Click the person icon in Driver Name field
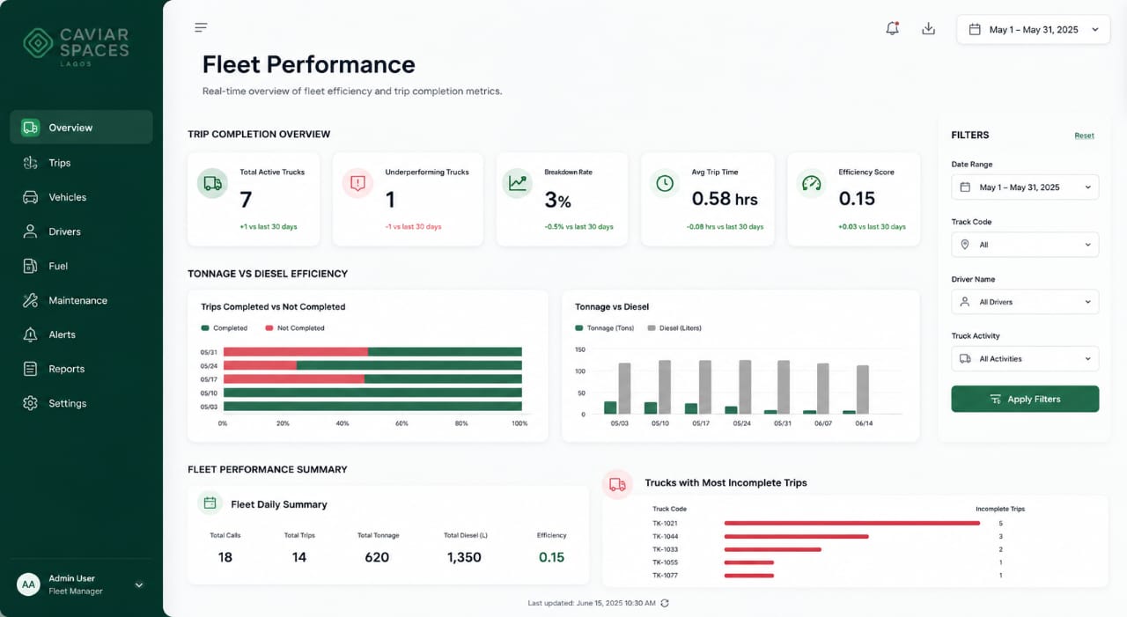Image resolution: width=1127 pixels, height=617 pixels. pos(965,302)
